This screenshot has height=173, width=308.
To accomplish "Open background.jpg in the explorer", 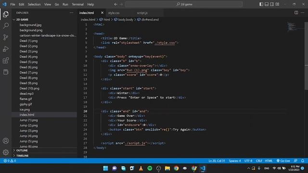I will pyautogui.click(x=30, y=25).
